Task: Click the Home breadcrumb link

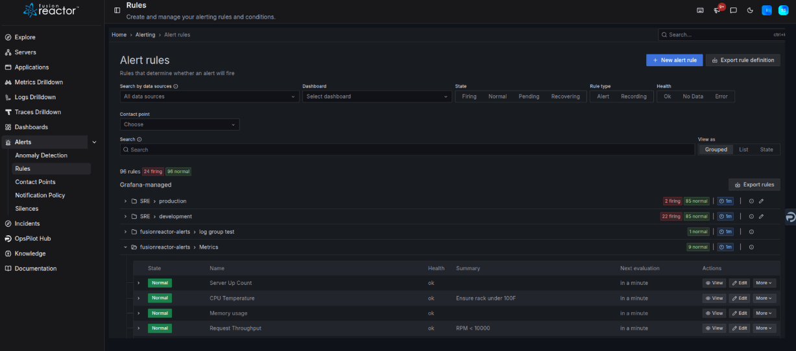Action: 119,35
